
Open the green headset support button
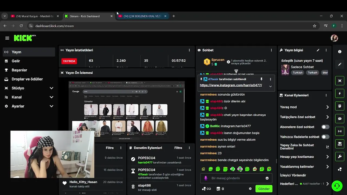coord(337,186)
